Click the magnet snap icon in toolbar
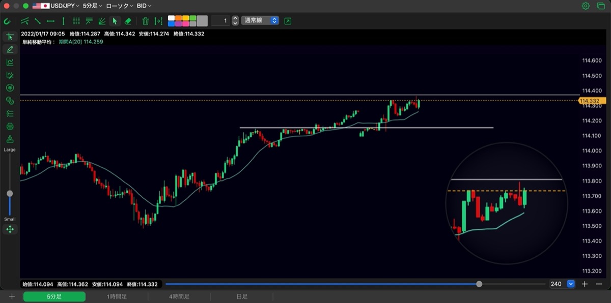 click(7, 21)
